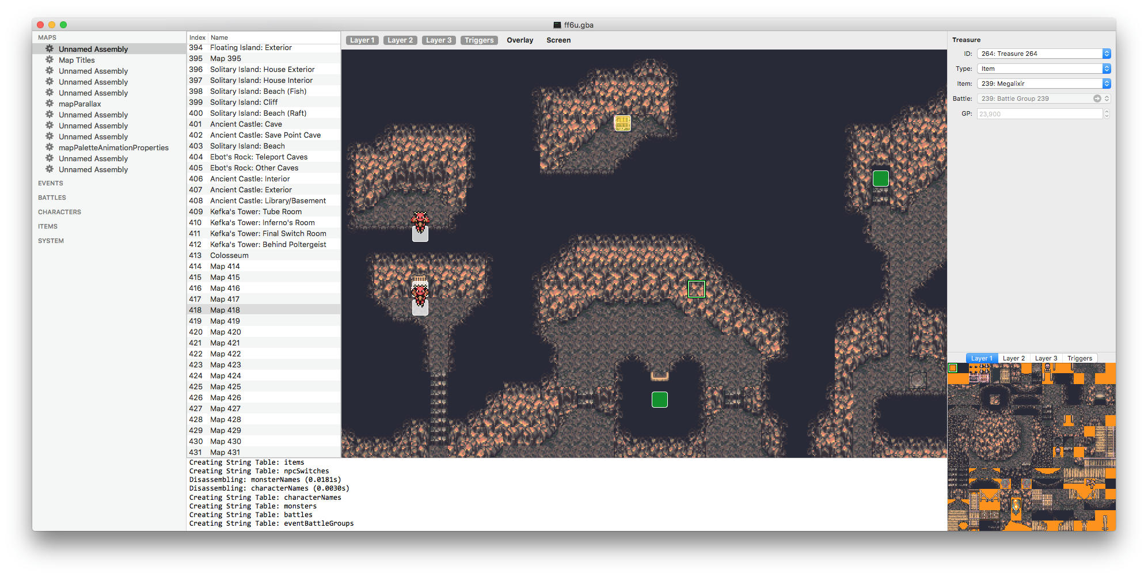Click gear icon beside mapPaletteAnimationProperties

[x=50, y=147]
